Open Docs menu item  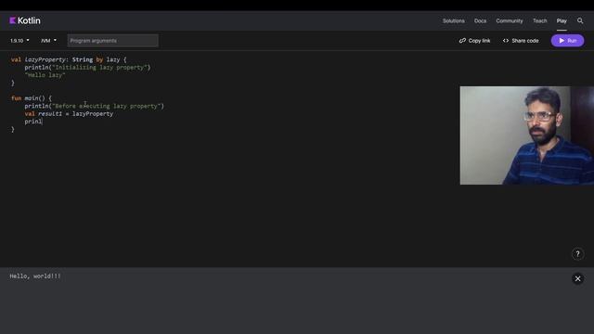pos(481,20)
